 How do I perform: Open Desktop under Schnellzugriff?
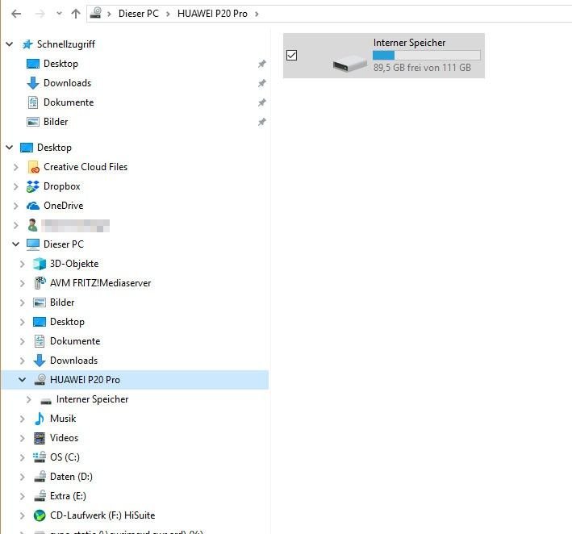coord(61,64)
